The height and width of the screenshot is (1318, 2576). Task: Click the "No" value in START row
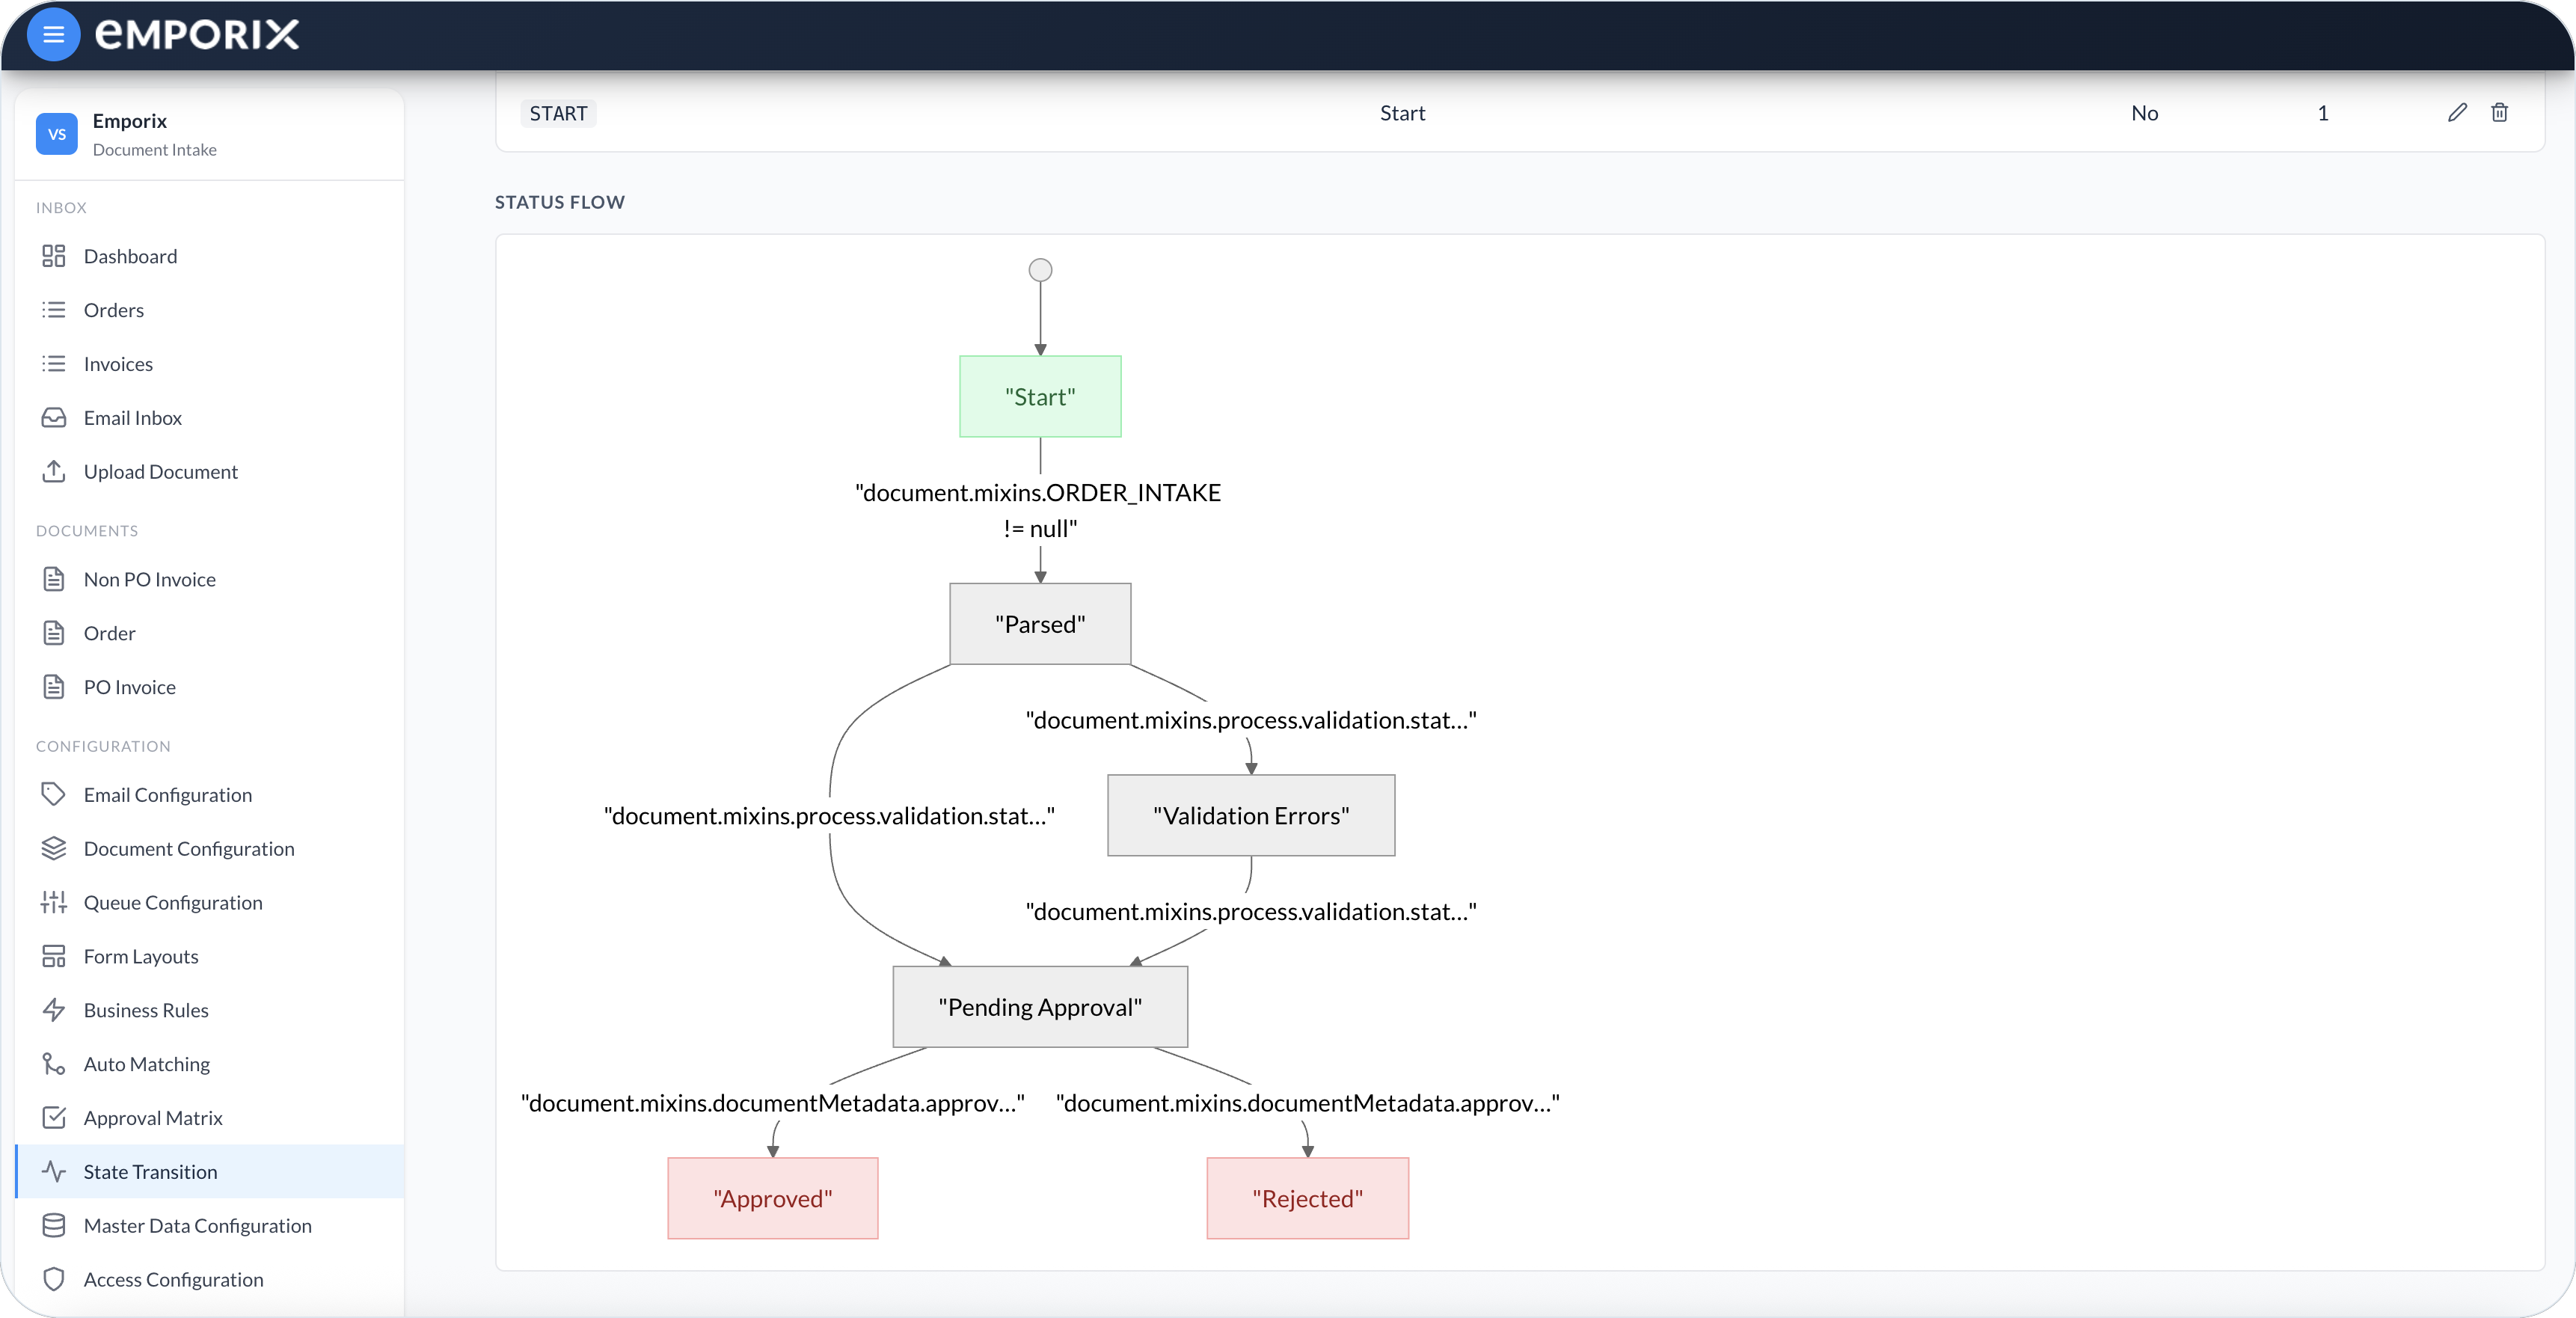point(2144,113)
